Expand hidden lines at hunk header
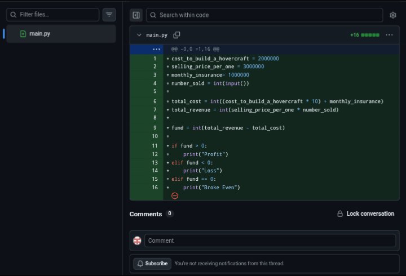Screen dimensions: 406x276 point(156,49)
